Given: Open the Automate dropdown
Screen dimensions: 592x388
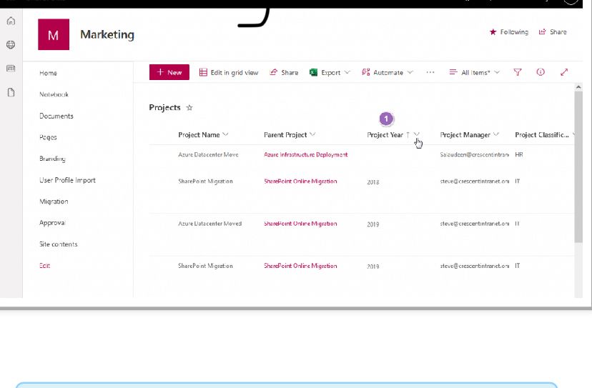Looking at the screenshot, I should point(388,72).
